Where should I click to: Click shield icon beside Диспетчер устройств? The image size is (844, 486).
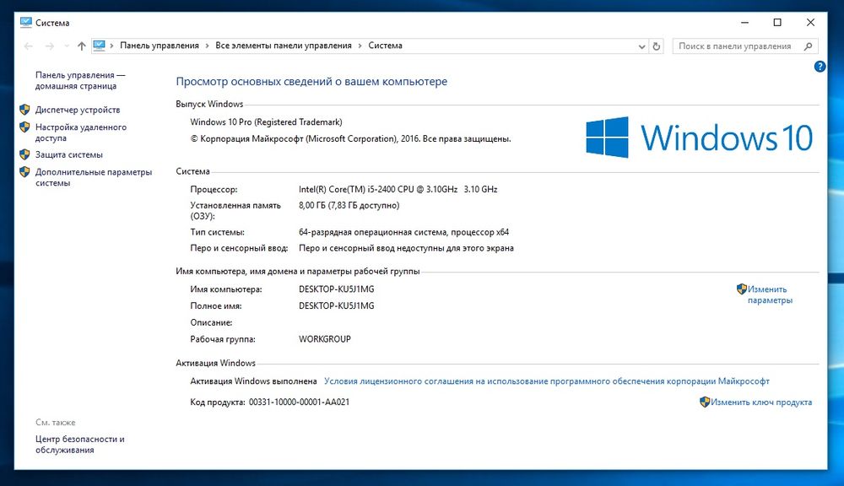pyautogui.click(x=24, y=109)
